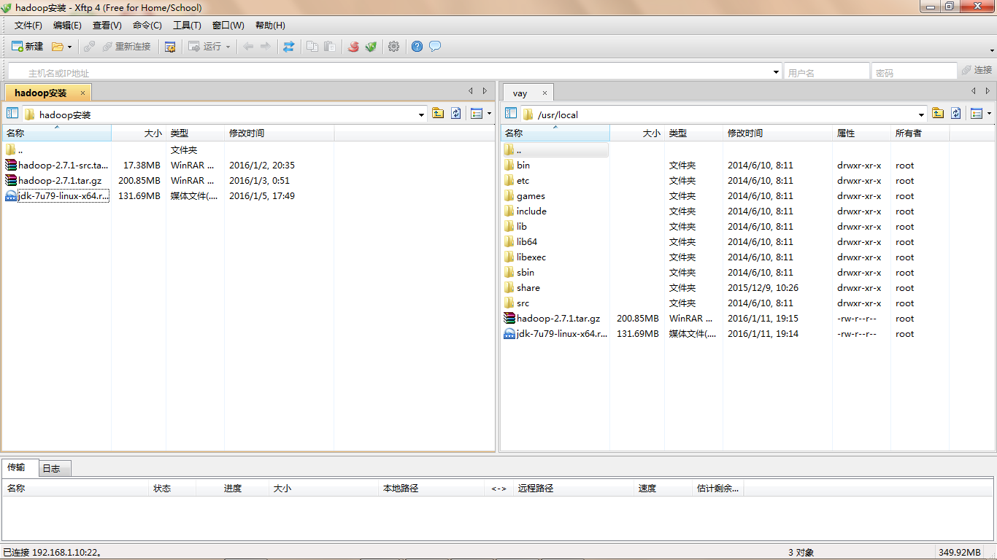Screen dimensions: 997x560
Task: Expand the open-session folder dropdown arrow
Action: (x=70, y=47)
